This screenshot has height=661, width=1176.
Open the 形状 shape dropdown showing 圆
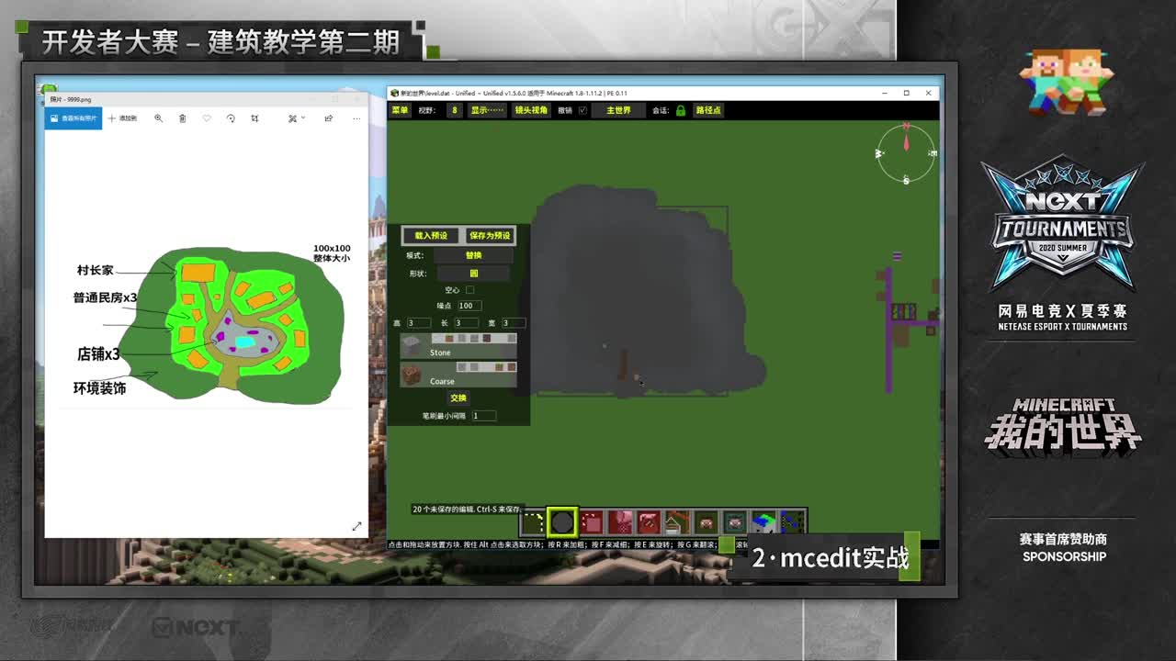pyautogui.click(x=473, y=273)
